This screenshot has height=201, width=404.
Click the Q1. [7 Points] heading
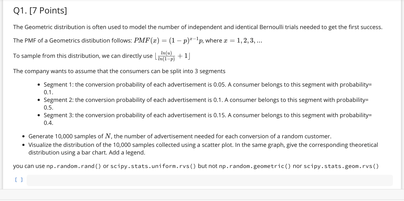(39, 10)
